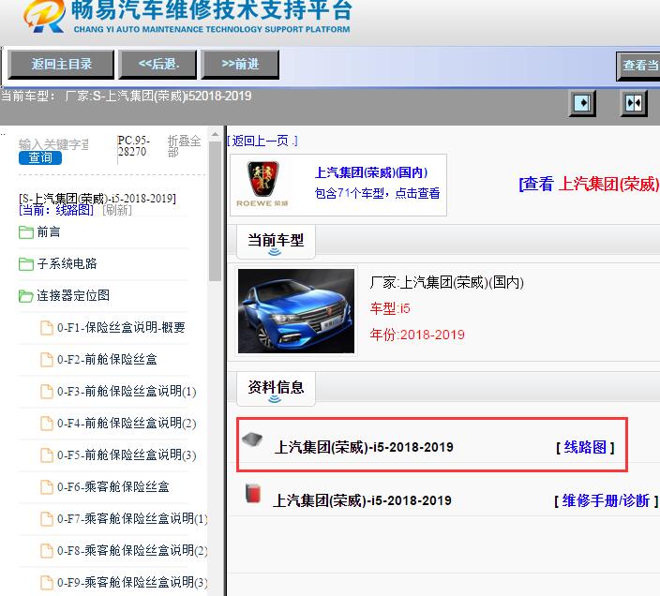660x596 pixels.
Task: Click the 查看 上汽集团(荣威) link on right
Action: tap(589, 185)
